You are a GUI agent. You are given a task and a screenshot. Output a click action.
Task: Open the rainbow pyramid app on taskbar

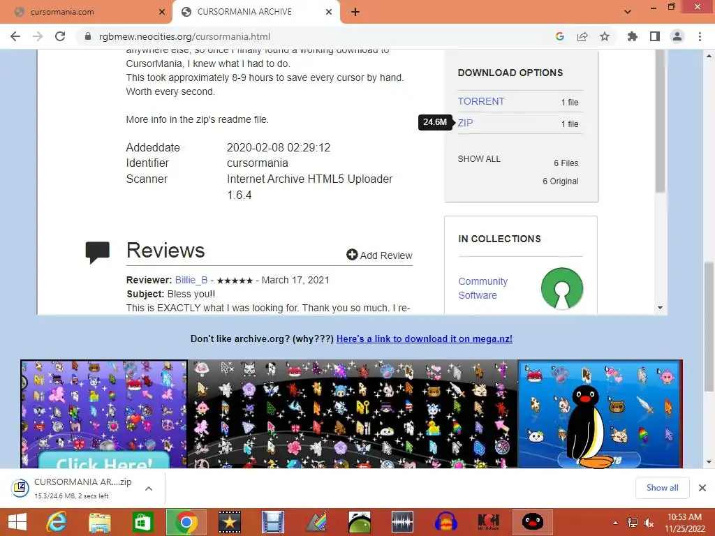click(x=316, y=522)
